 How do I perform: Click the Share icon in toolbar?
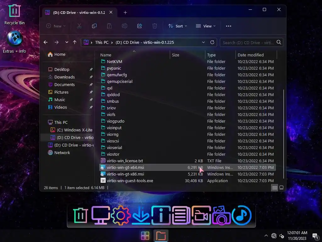coord(140,26)
